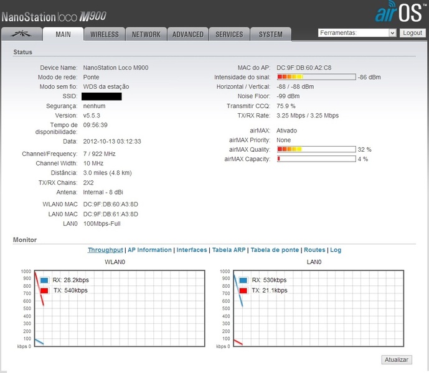The image size is (429, 373).
Task: Click the LAN0 throughput graph
Action: click(x=318, y=308)
